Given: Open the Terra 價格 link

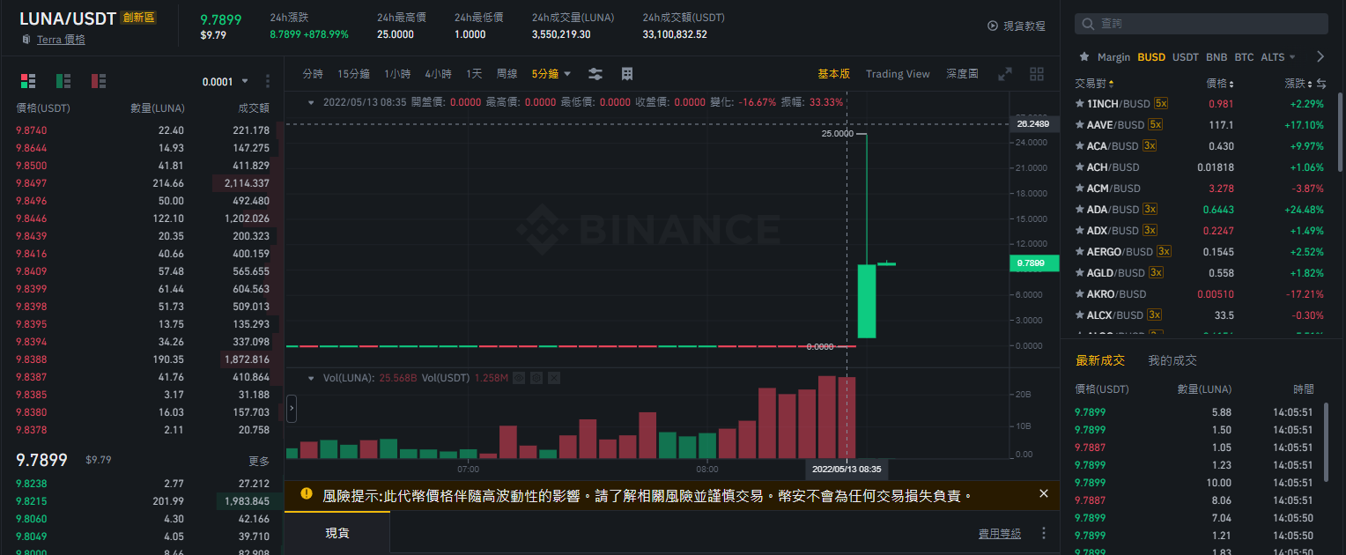Looking at the screenshot, I should (61, 40).
